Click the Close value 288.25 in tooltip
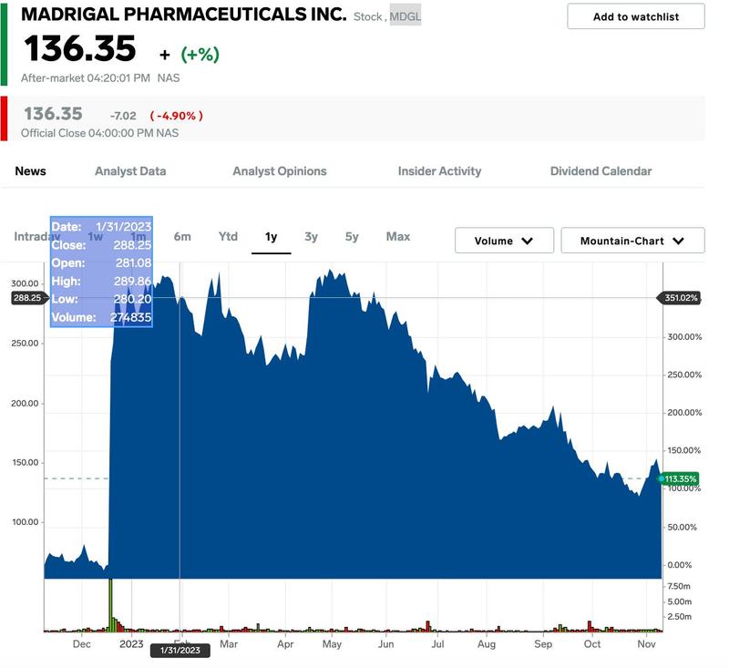 pyautogui.click(x=132, y=245)
